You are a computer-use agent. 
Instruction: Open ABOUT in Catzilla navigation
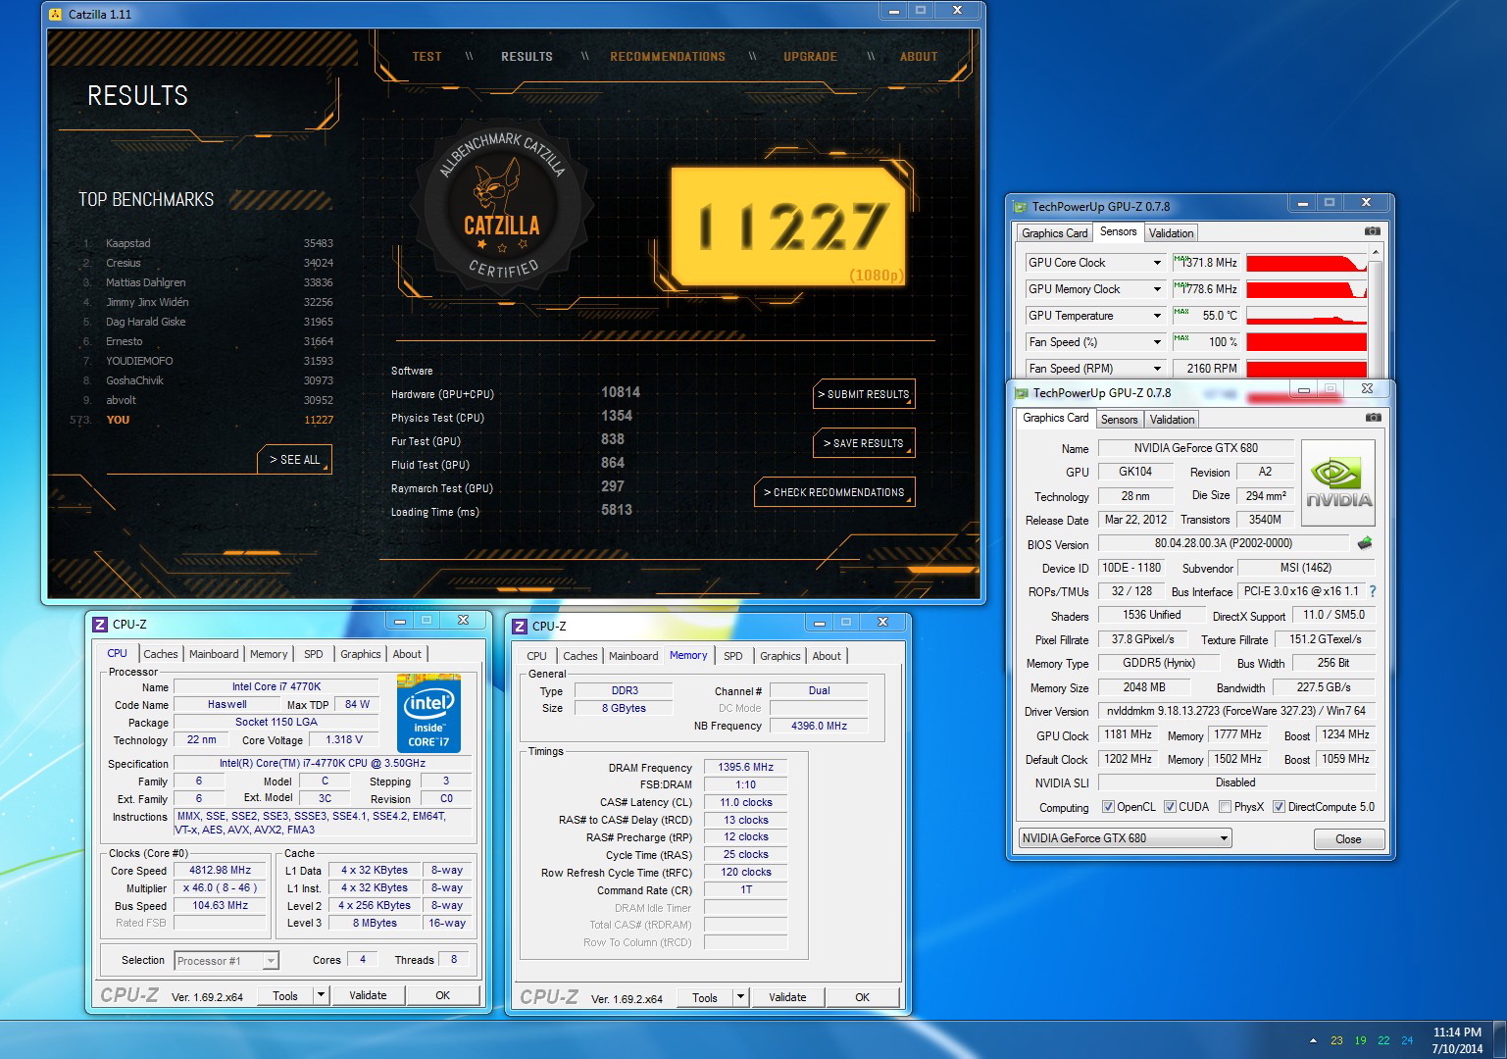pyautogui.click(x=919, y=57)
